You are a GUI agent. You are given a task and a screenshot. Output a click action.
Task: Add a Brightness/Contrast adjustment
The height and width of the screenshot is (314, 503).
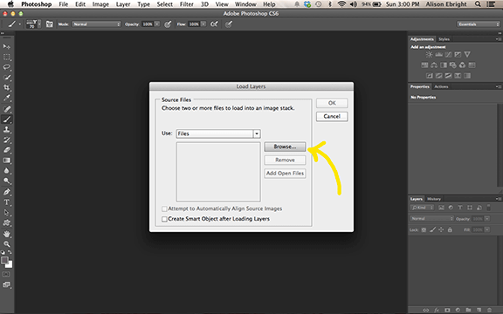(x=429, y=54)
